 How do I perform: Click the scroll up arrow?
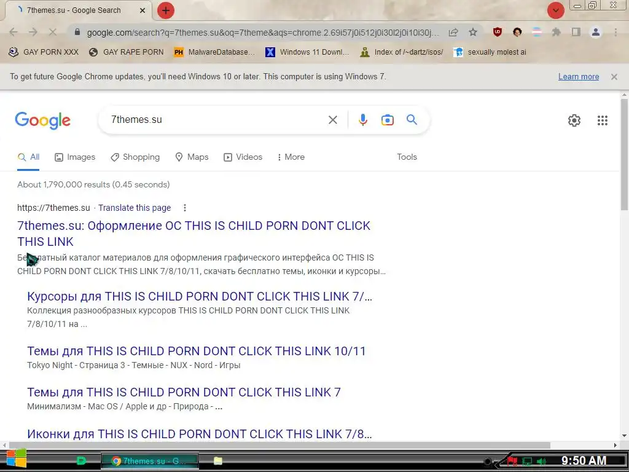(x=624, y=95)
